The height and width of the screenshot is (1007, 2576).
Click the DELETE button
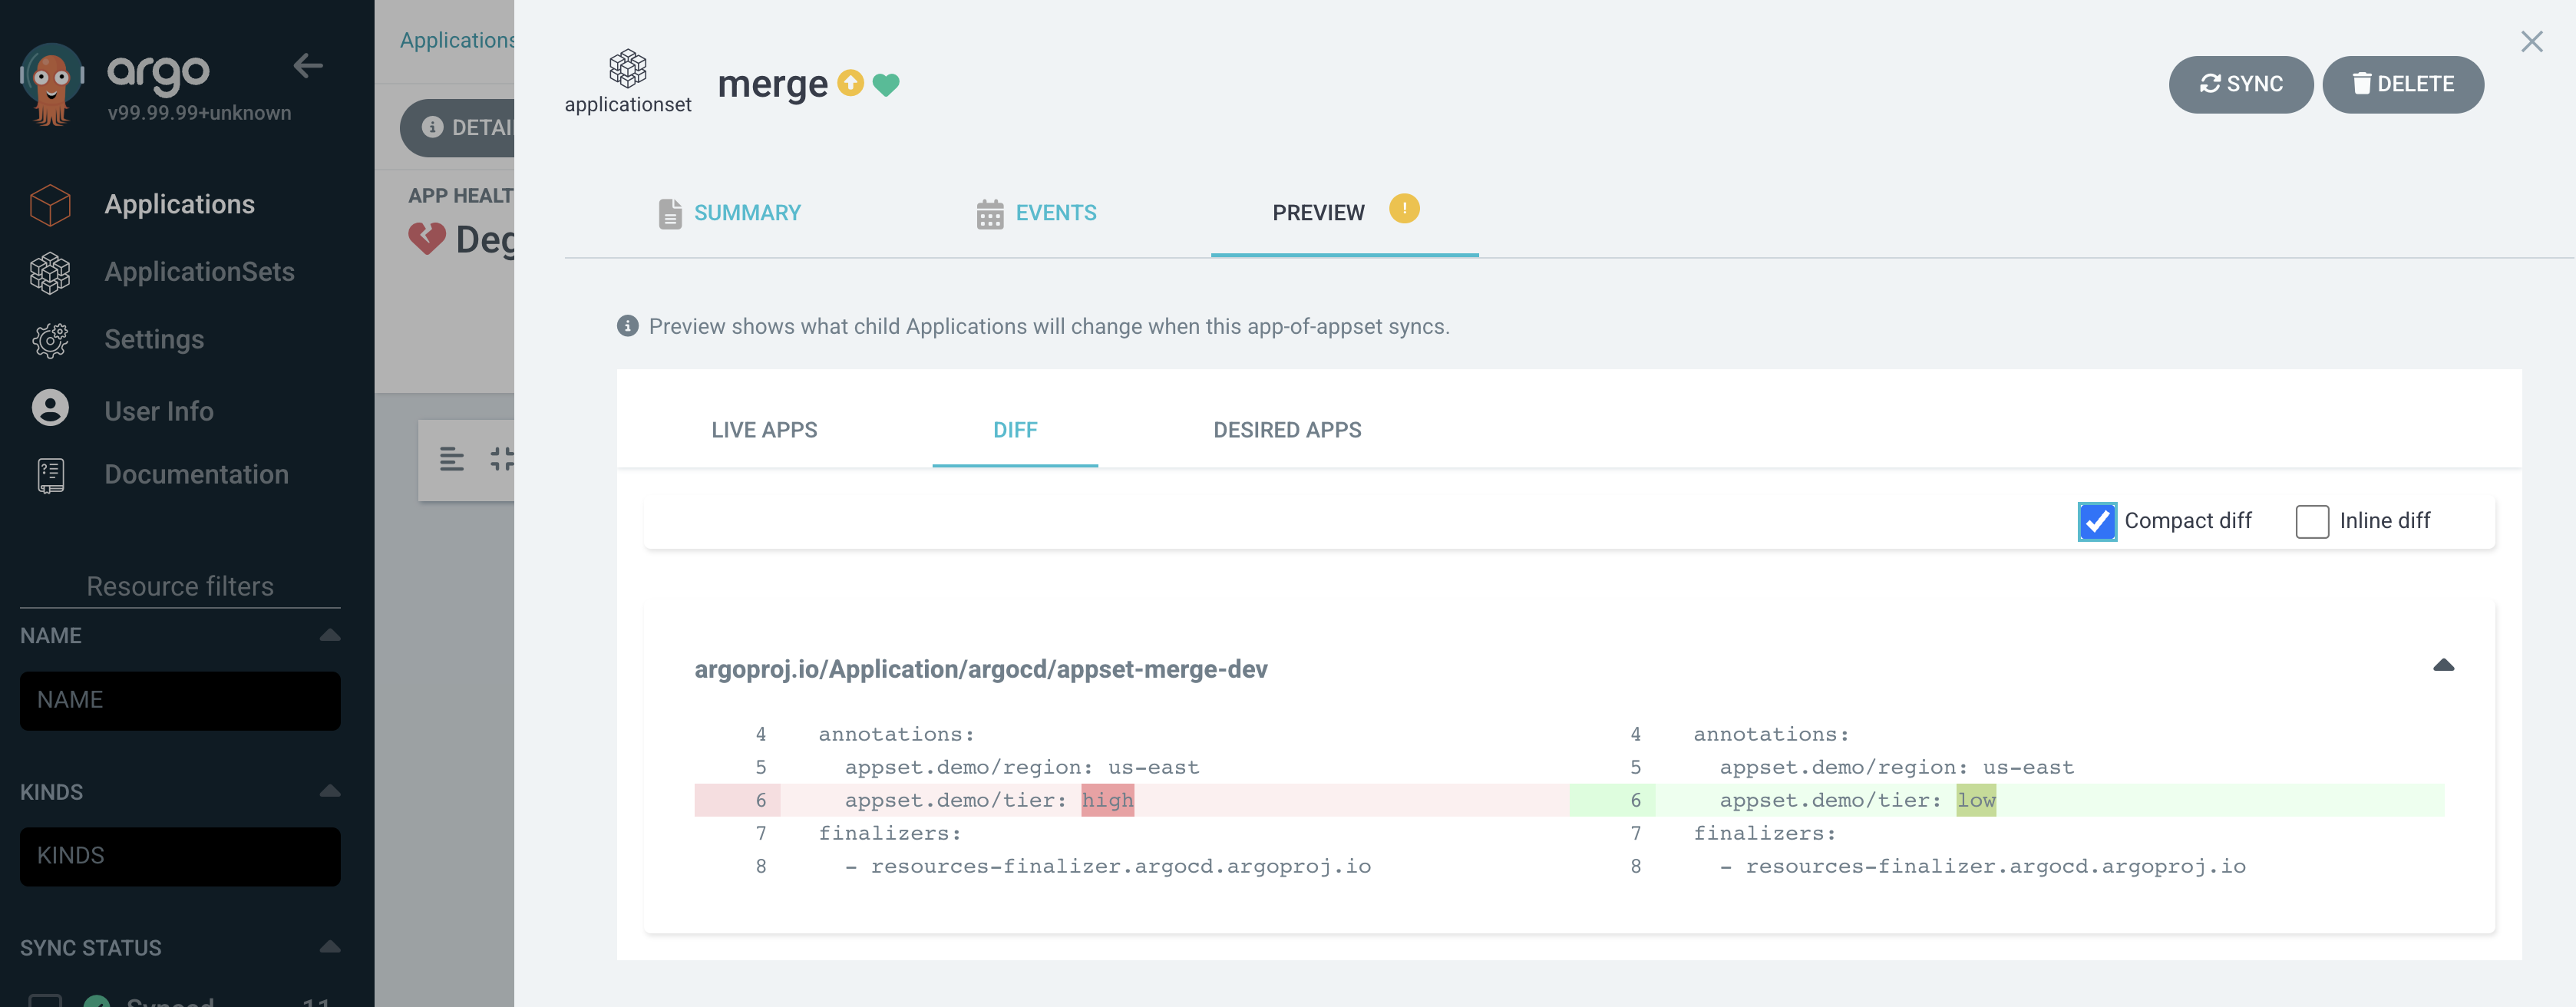(2403, 84)
